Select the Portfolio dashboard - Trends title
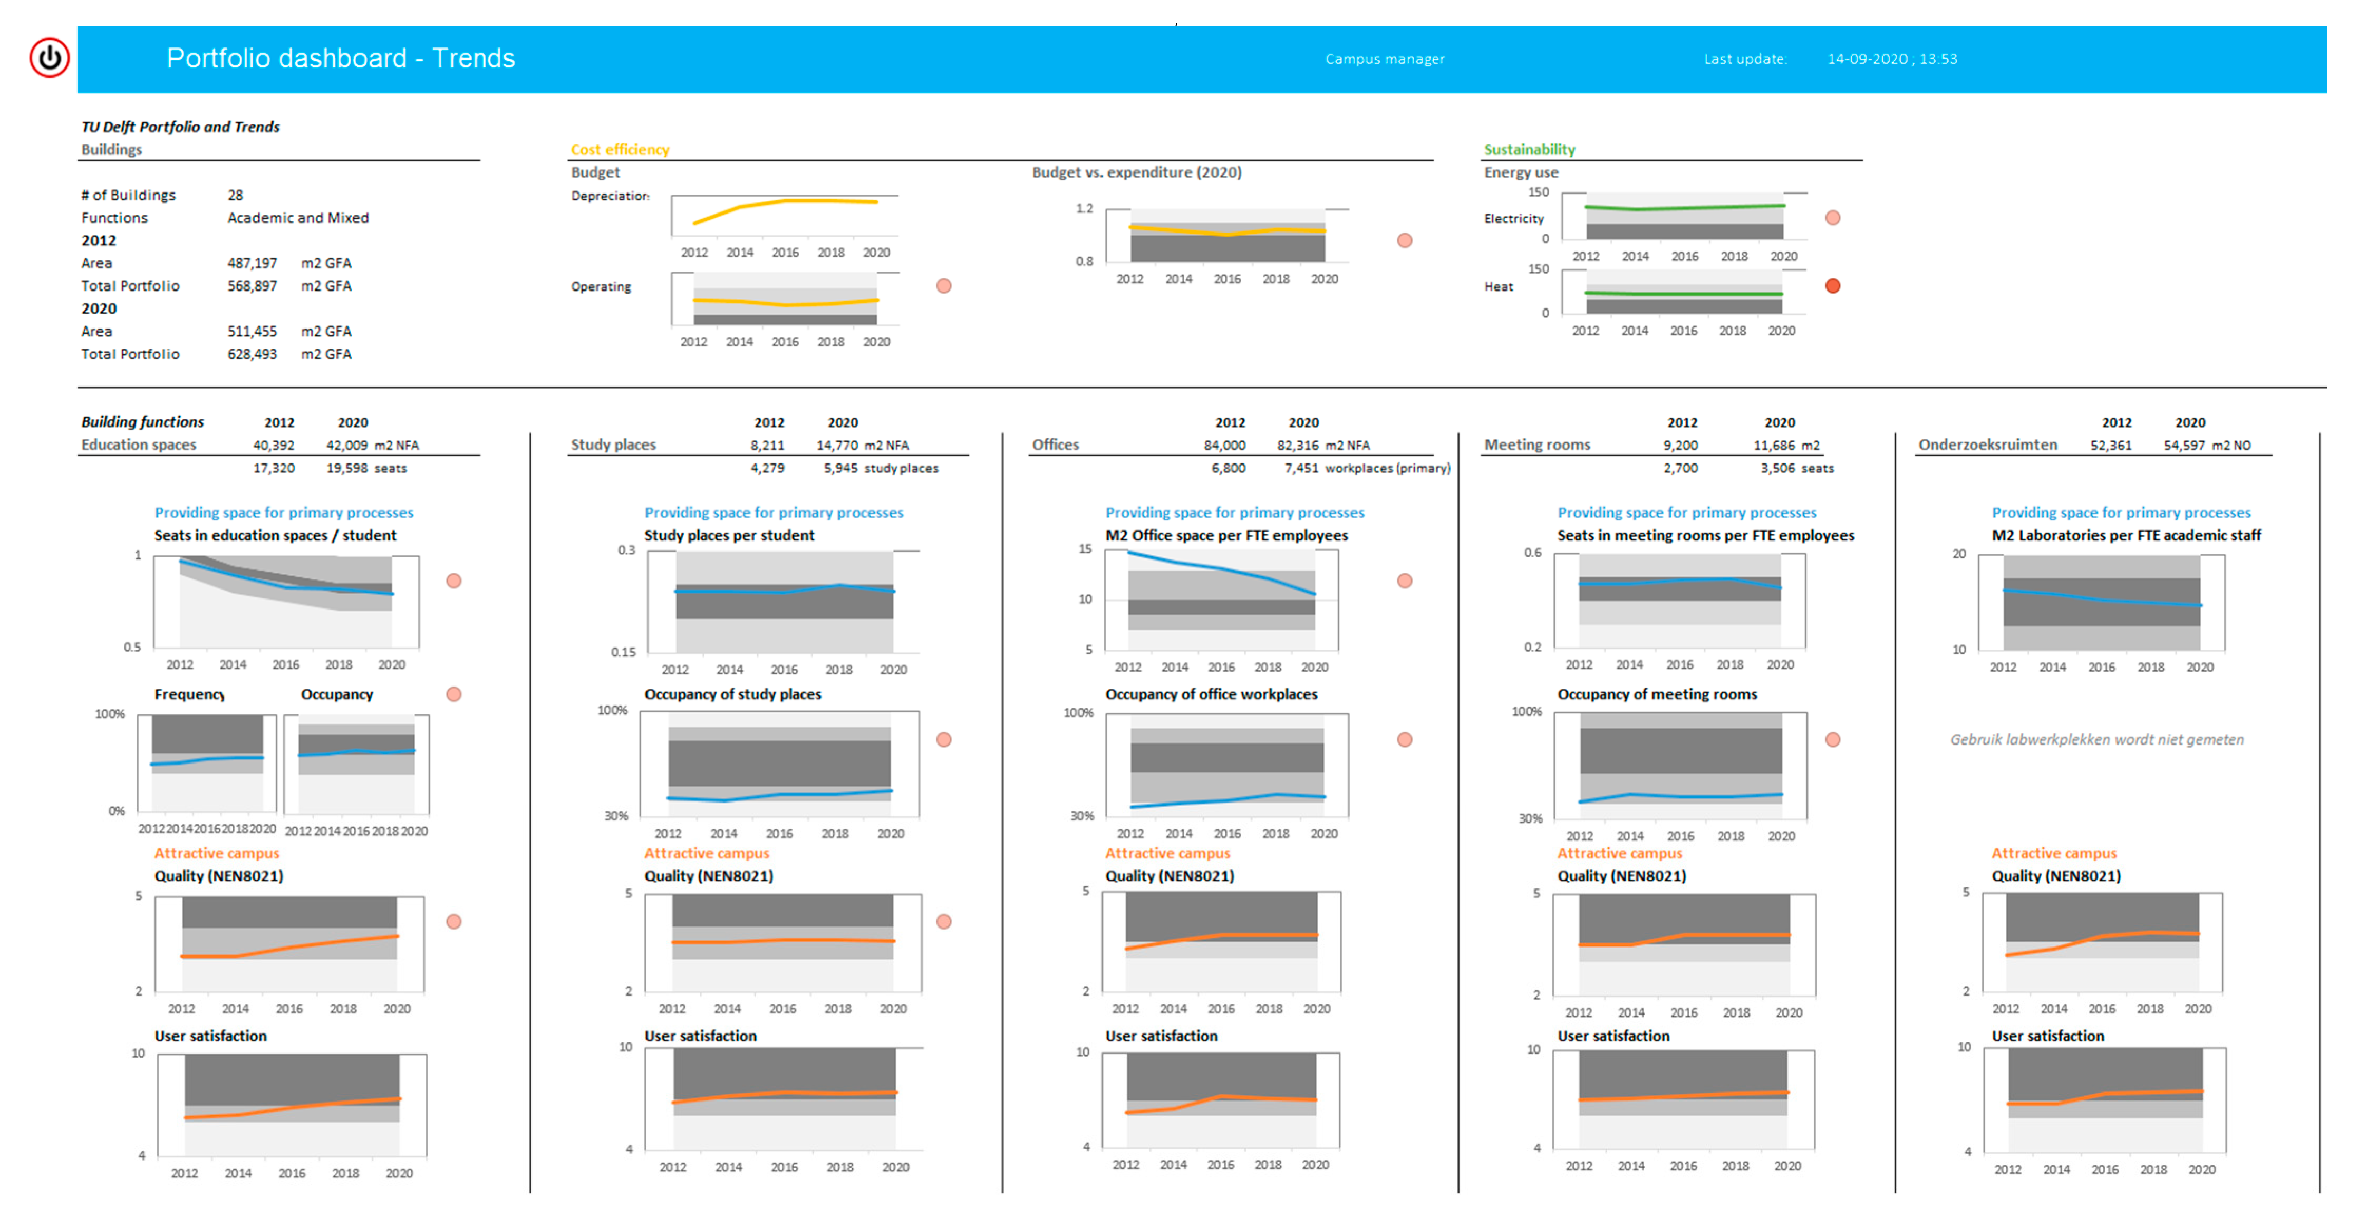The height and width of the screenshot is (1227, 2358). point(341,57)
